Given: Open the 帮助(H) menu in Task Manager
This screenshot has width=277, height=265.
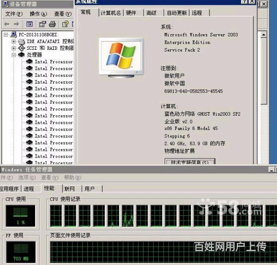Looking at the screenshot, I should pyautogui.click(x=72, y=177).
